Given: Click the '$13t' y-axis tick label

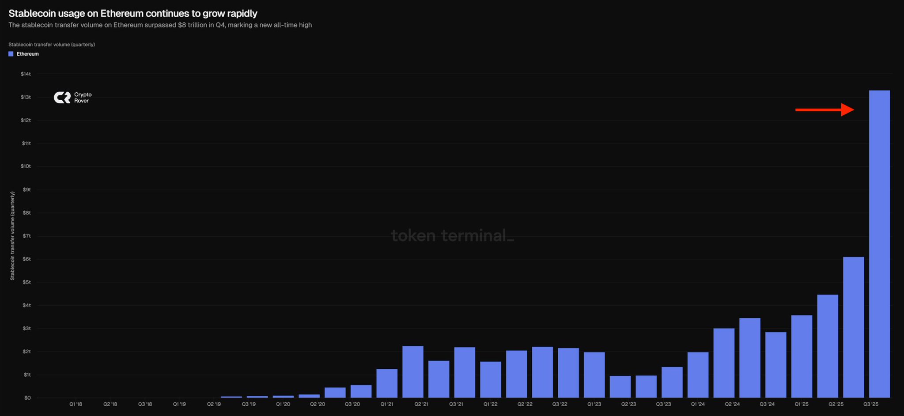Looking at the screenshot, I should [26, 97].
